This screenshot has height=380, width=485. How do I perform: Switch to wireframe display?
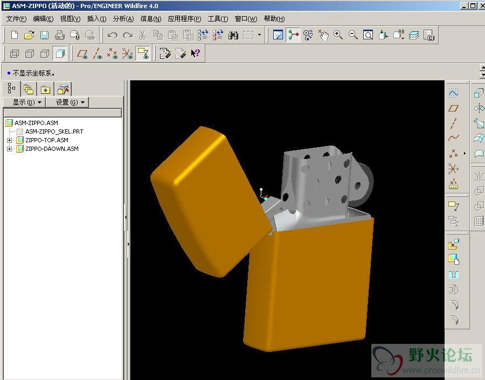(x=14, y=54)
